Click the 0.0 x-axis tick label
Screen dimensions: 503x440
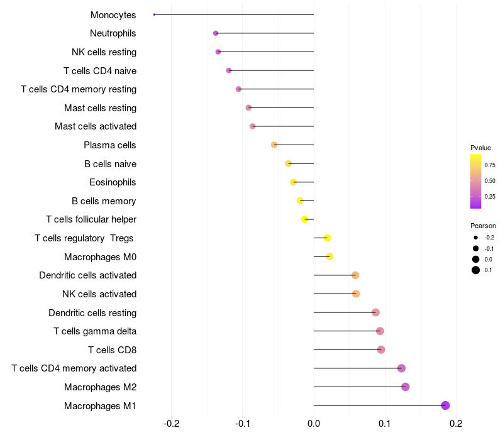coord(313,424)
